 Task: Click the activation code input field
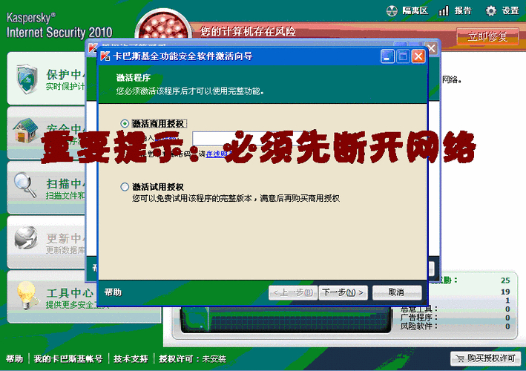pyautogui.click(x=250, y=138)
